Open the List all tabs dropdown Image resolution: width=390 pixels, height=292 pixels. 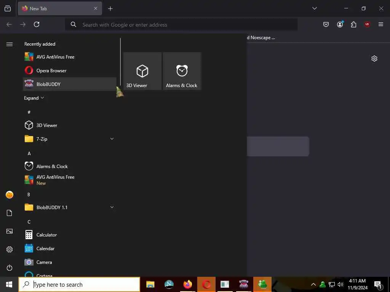pyautogui.click(x=315, y=8)
